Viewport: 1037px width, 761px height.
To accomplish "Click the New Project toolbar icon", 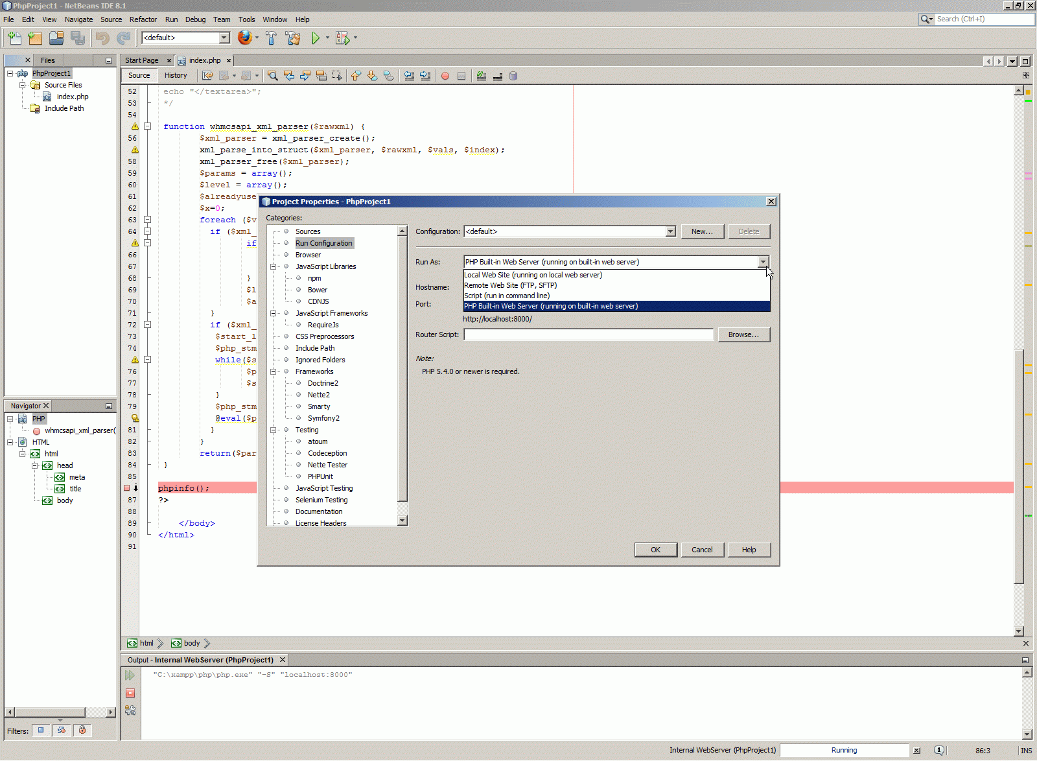I will tap(35, 38).
